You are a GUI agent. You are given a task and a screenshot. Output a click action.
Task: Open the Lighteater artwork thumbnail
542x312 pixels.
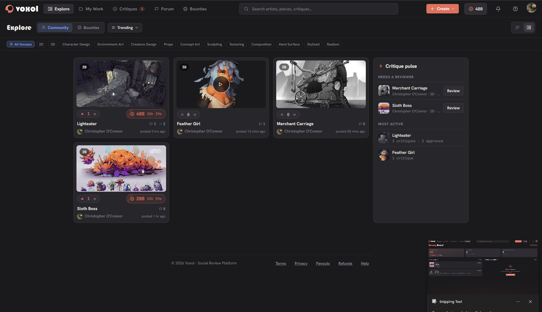(121, 84)
